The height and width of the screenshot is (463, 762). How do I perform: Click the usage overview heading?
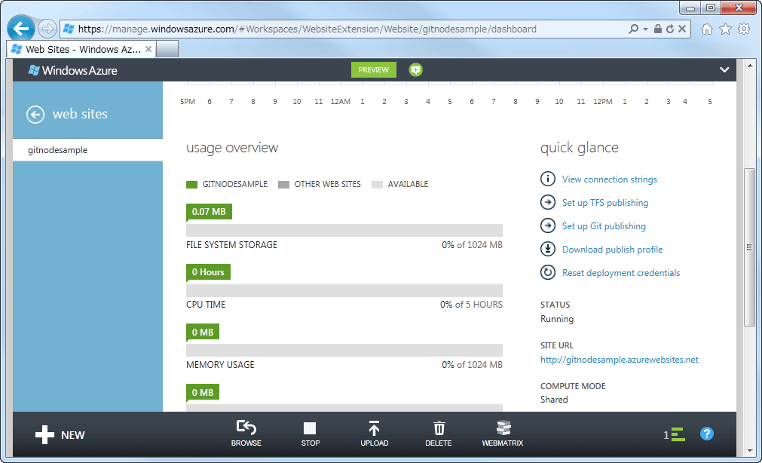tap(232, 148)
